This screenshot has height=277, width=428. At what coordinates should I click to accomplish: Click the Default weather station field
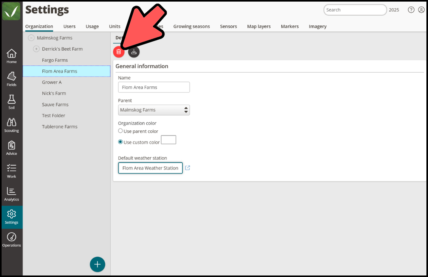(151, 168)
